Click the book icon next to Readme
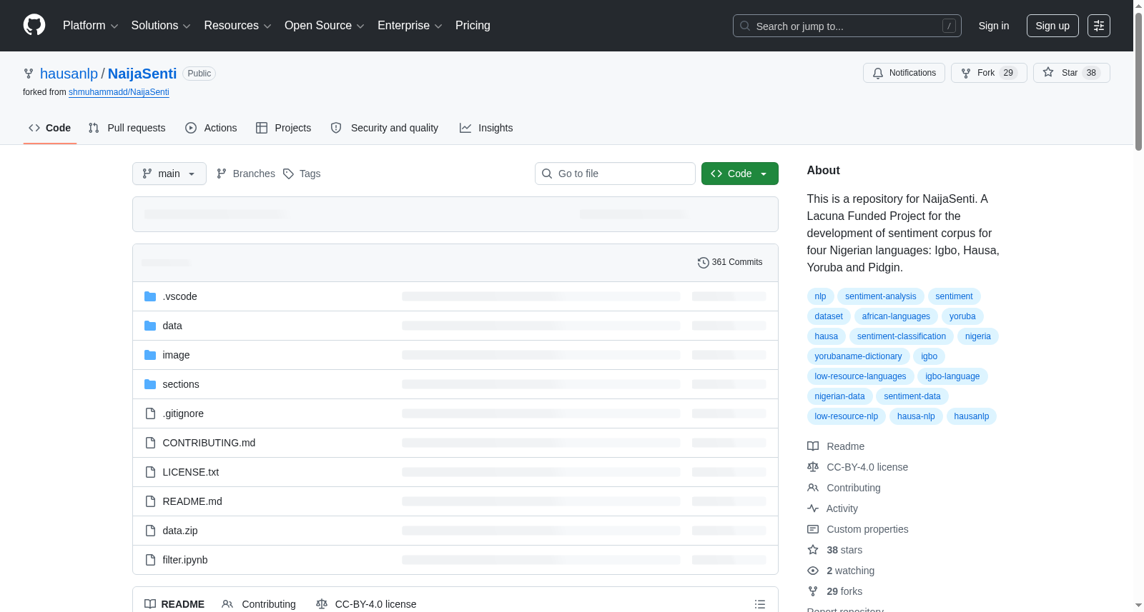Screen dimensions: 1144x612 (813, 446)
